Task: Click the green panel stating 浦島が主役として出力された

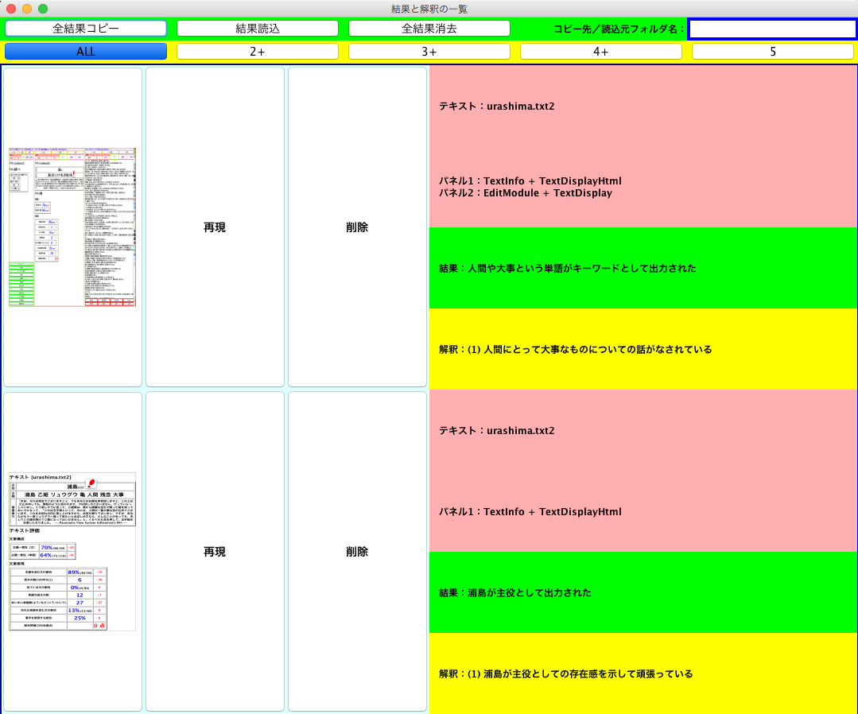Action: (x=641, y=592)
